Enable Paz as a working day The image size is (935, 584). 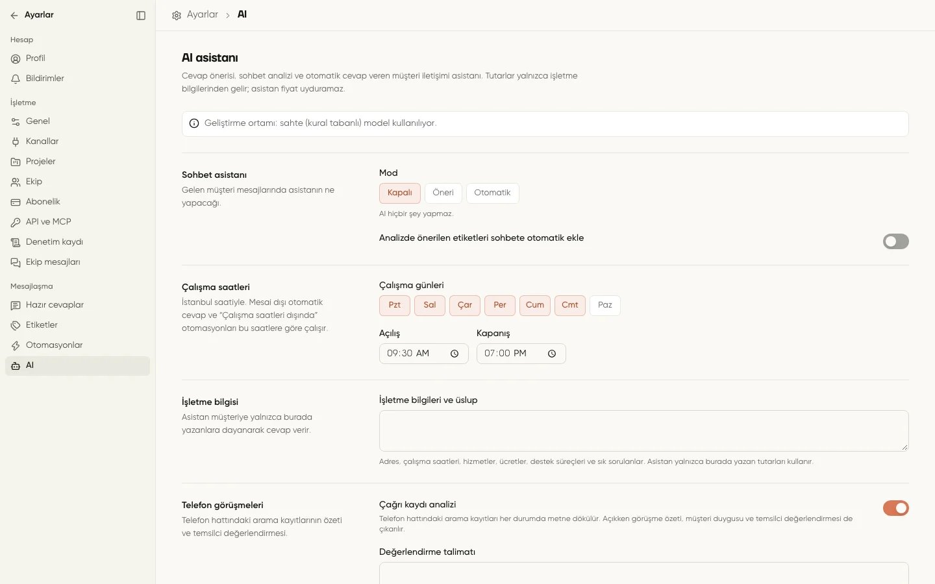605,305
